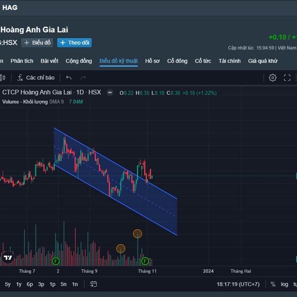
Task: Select the 5y time range
Action: click(x=8, y=284)
